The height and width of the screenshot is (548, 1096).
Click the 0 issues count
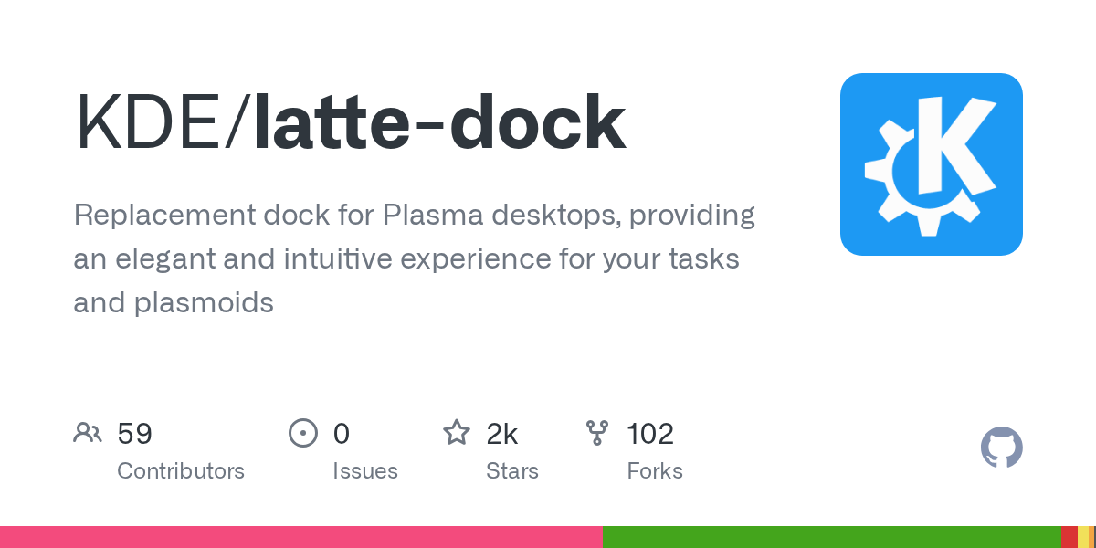point(342,434)
